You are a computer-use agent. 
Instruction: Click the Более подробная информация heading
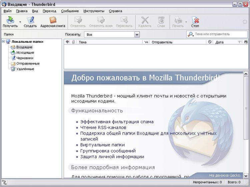113,167
